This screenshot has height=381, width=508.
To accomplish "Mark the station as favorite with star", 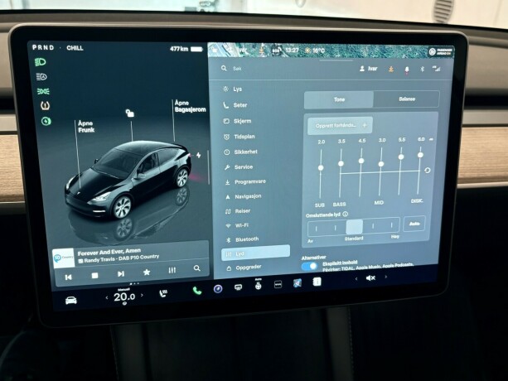I will point(147,272).
